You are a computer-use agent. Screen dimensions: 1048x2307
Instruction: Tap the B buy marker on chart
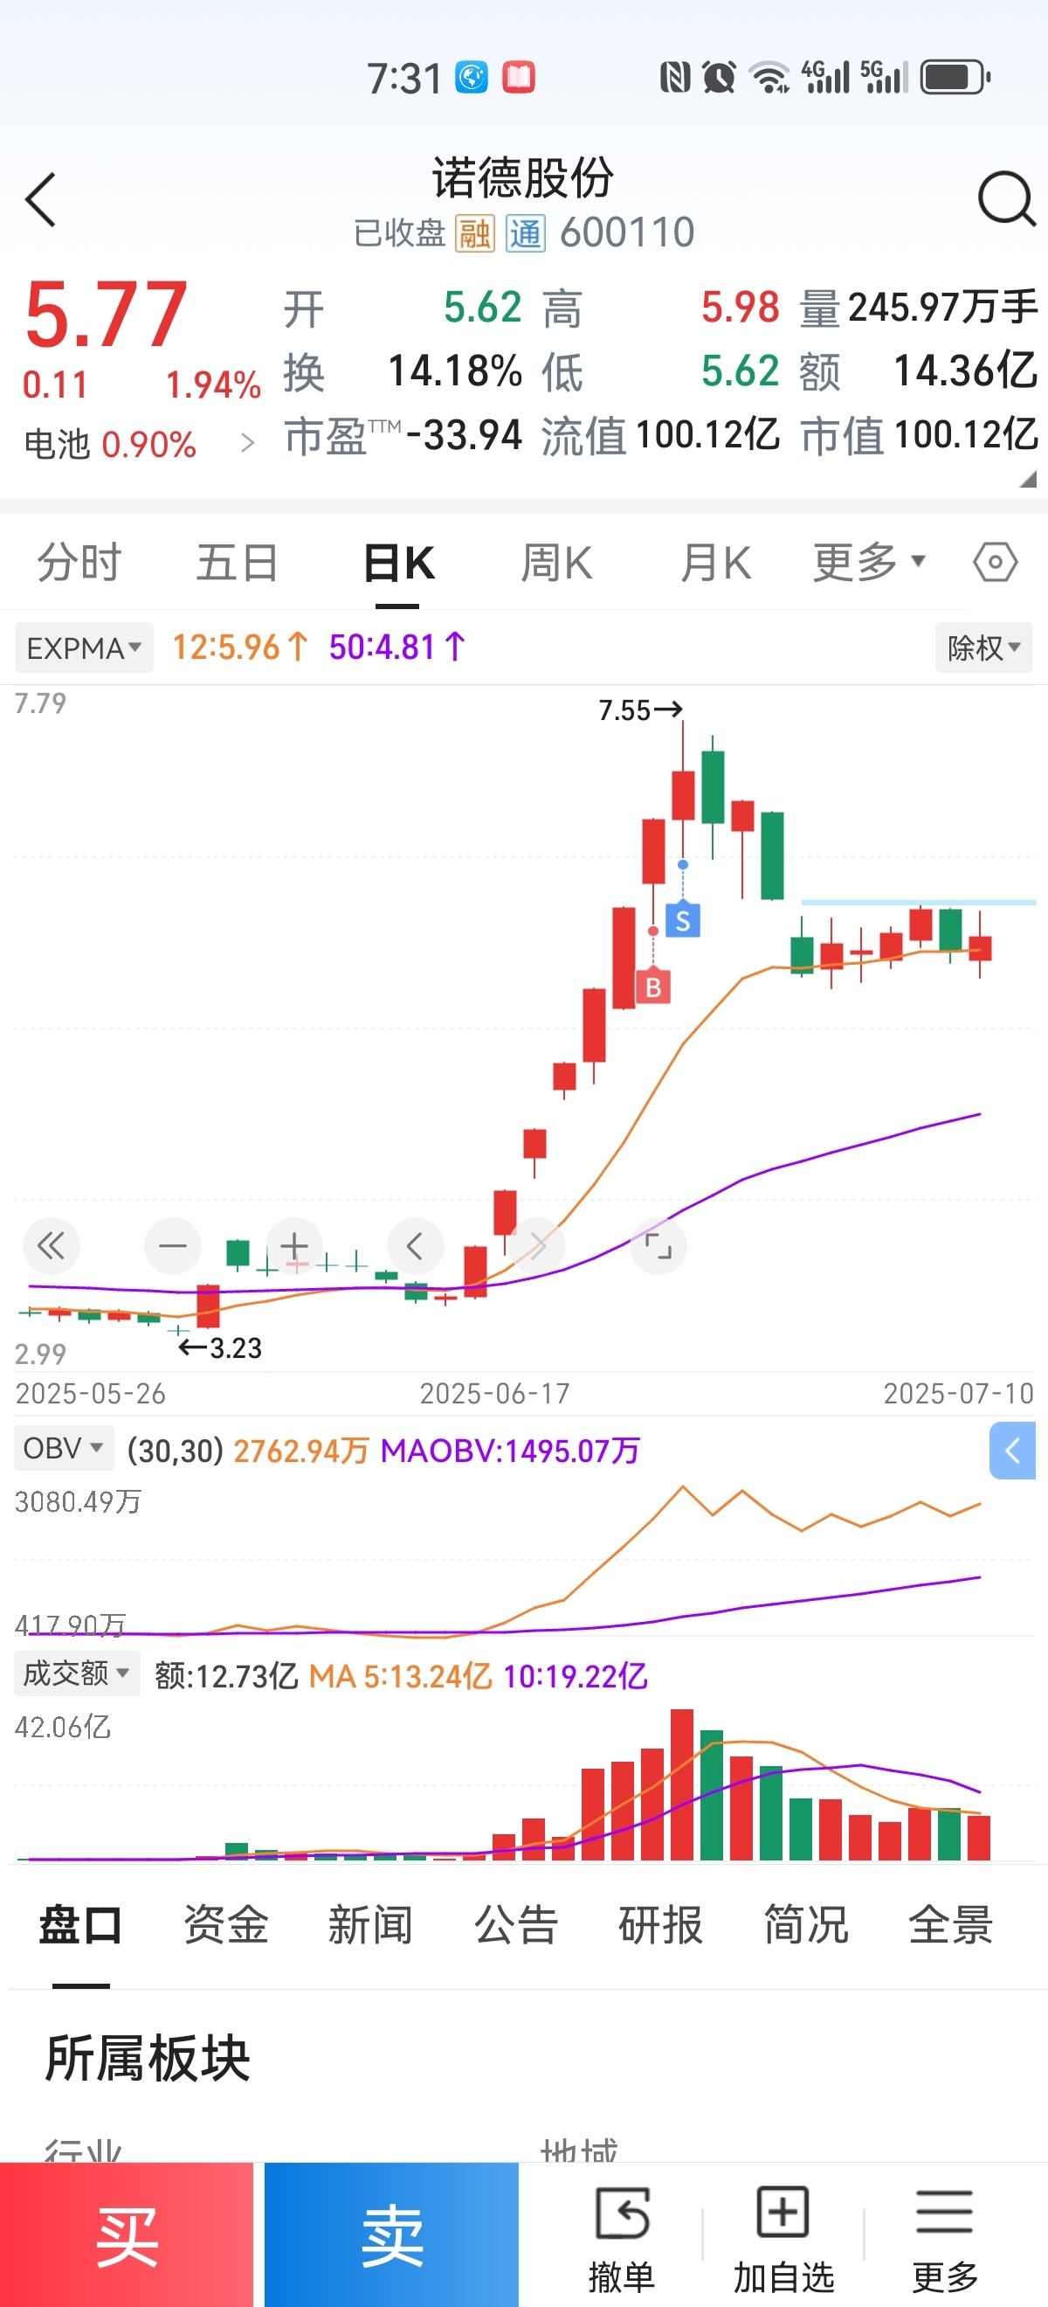(x=653, y=987)
